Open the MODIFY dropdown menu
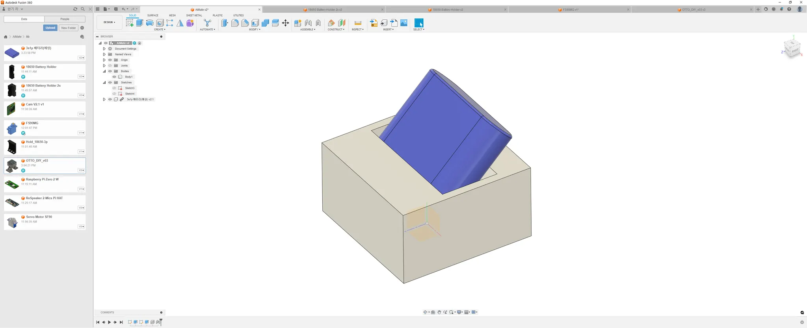 coord(255,30)
